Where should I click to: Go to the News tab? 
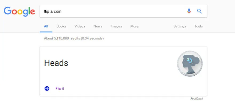coord(98,26)
